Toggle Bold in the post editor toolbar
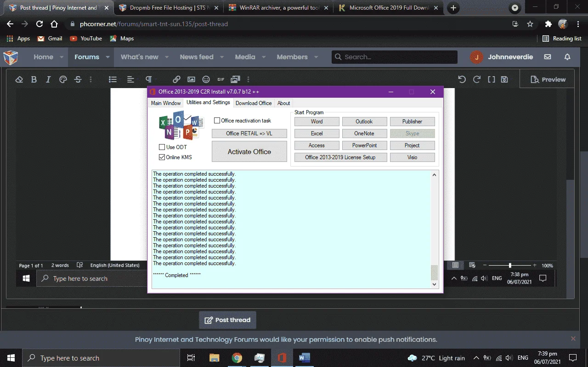This screenshot has width=588, height=367. [34, 79]
